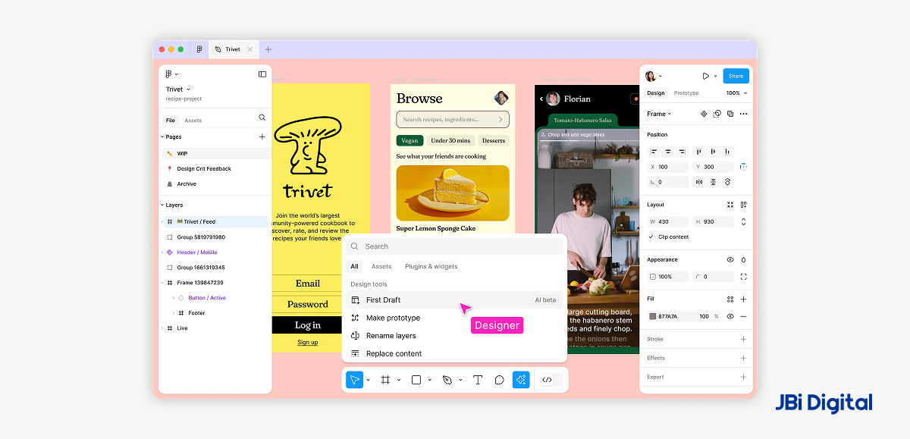910x439 pixels.
Task: Flip horizontal icon in Position section
Action: [x=699, y=182]
